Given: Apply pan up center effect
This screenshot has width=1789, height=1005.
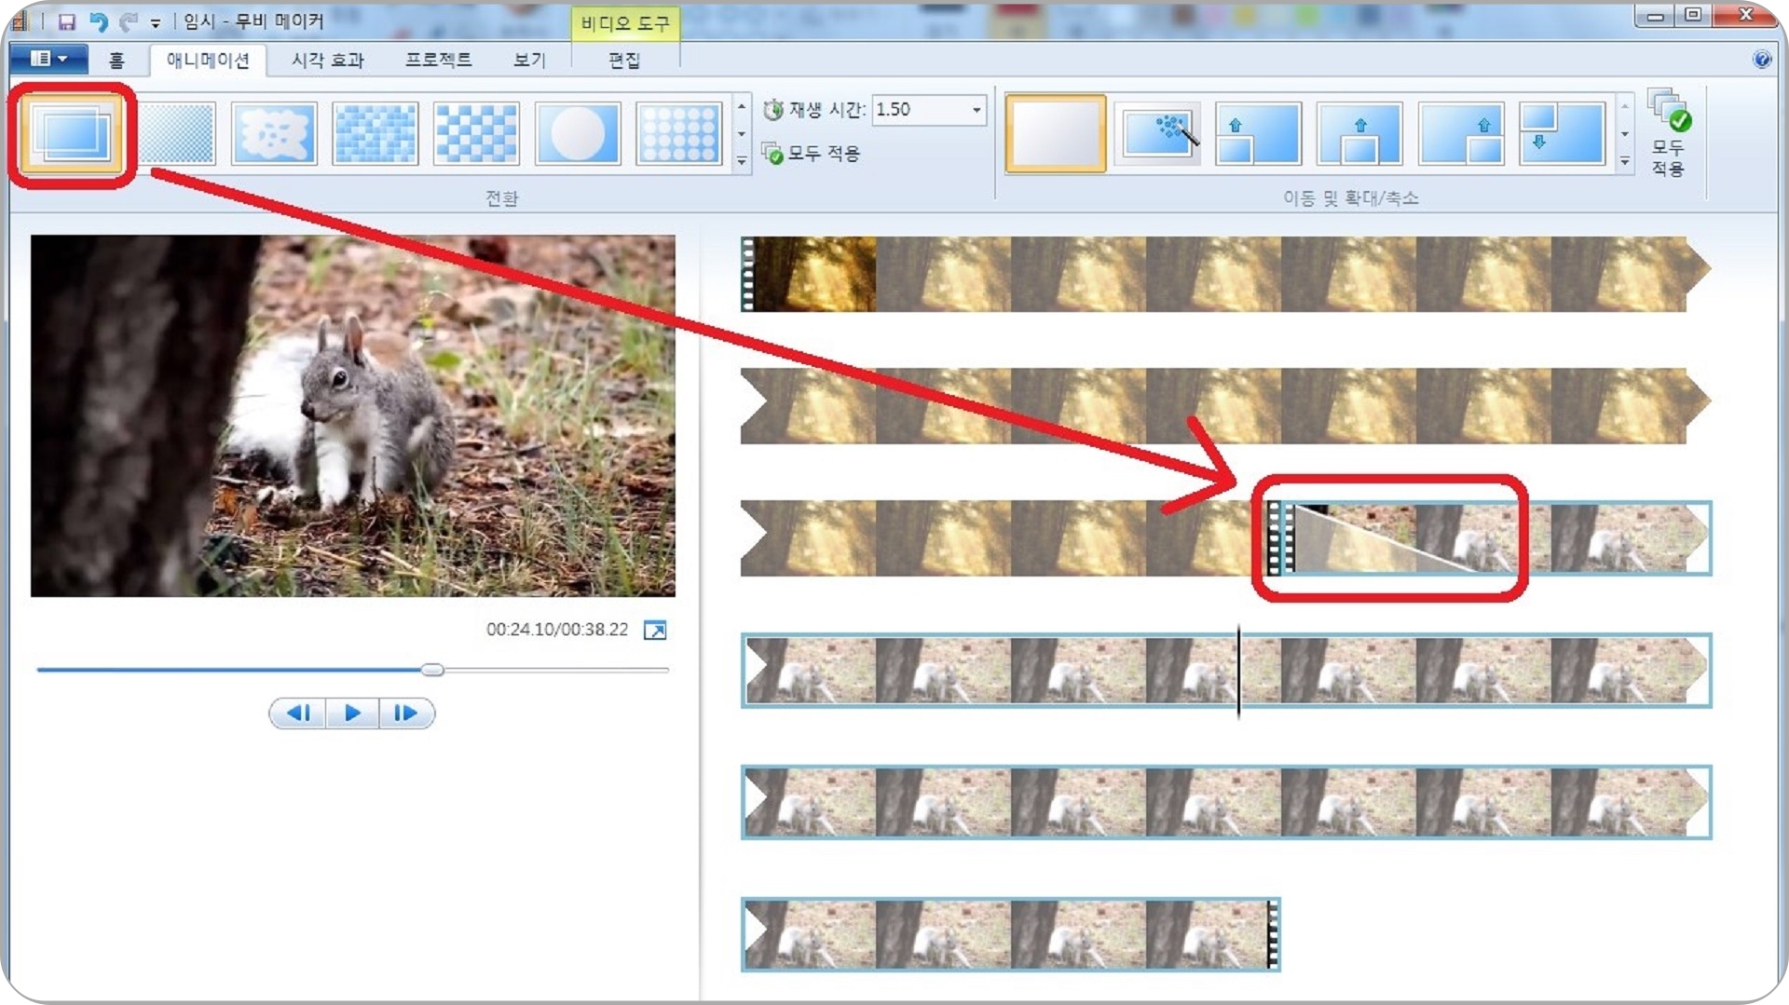Looking at the screenshot, I should (x=1359, y=134).
